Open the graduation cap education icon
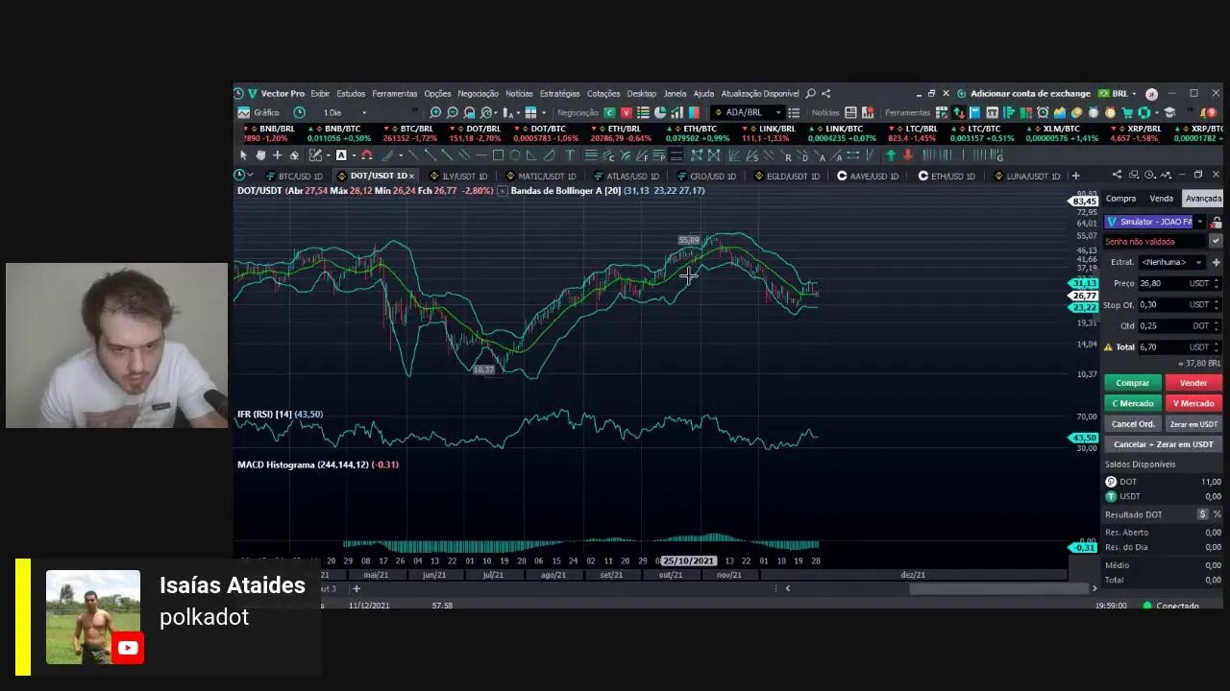The height and width of the screenshot is (691, 1230). 1169,112
